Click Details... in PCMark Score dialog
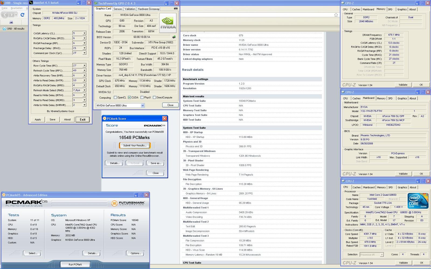Image resolution: width=431 pixels, height=269 pixels. [x=114, y=163]
